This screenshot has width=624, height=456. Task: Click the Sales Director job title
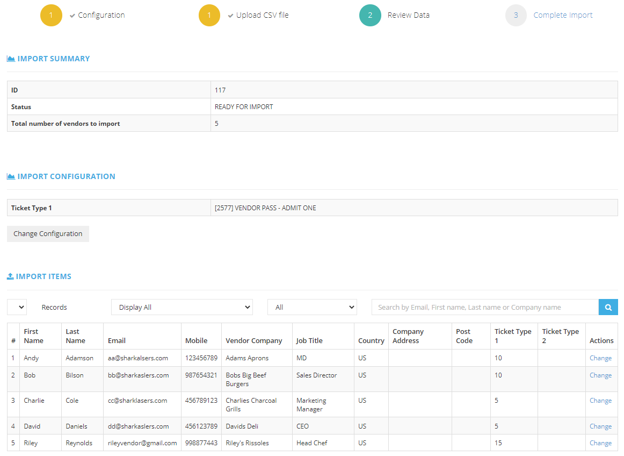(x=316, y=375)
